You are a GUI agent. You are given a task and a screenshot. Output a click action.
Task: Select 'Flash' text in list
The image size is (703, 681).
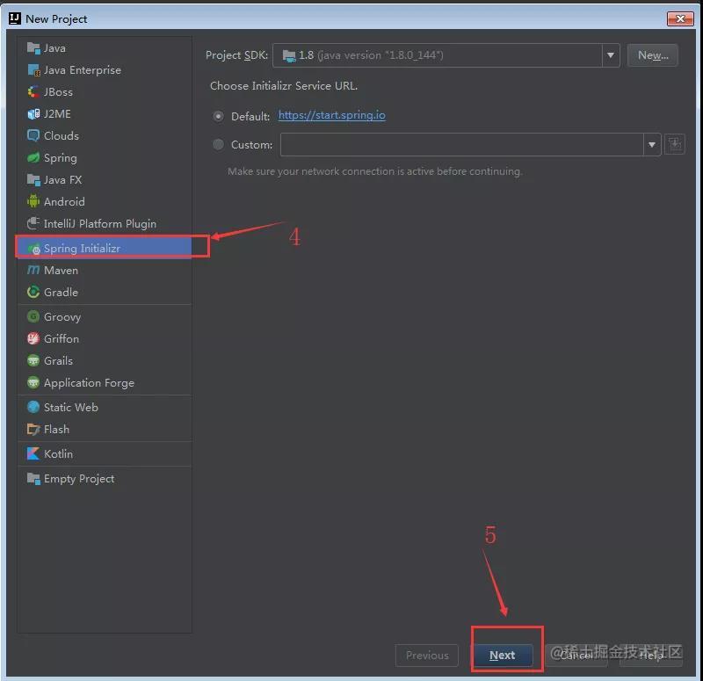coord(56,429)
